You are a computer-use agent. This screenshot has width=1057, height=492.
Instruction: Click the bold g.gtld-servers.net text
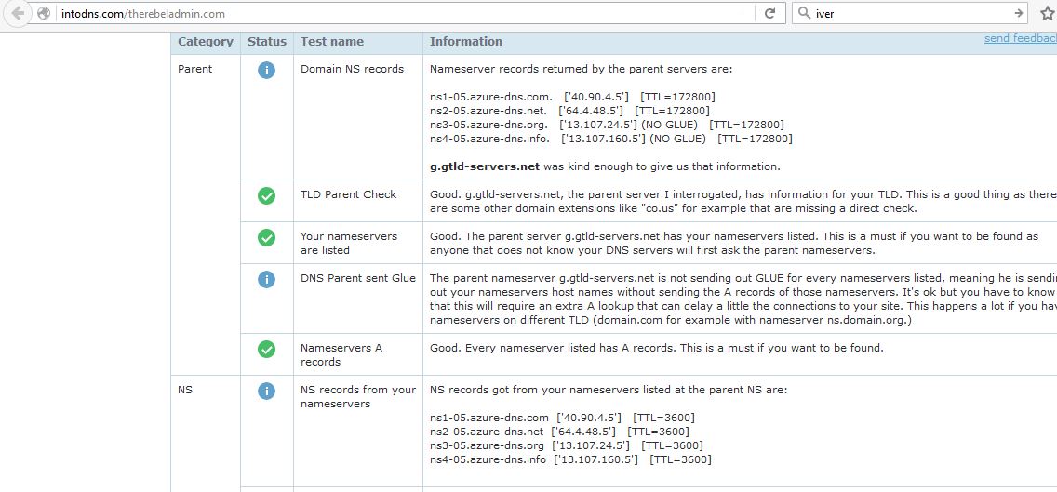click(484, 166)
